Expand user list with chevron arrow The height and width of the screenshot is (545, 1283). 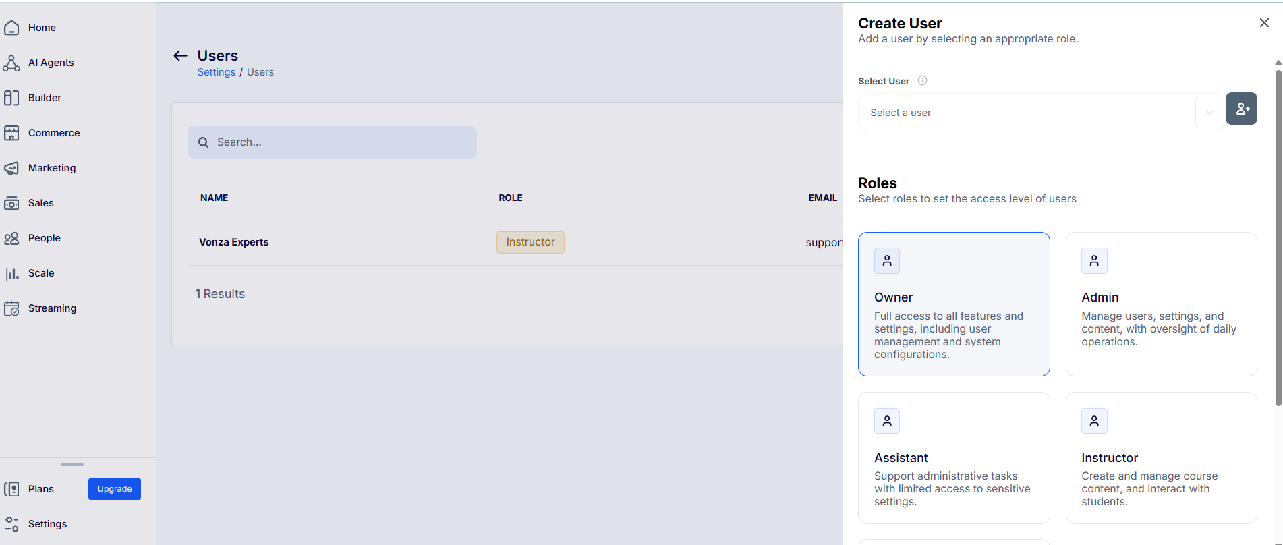coord(1209,113)
